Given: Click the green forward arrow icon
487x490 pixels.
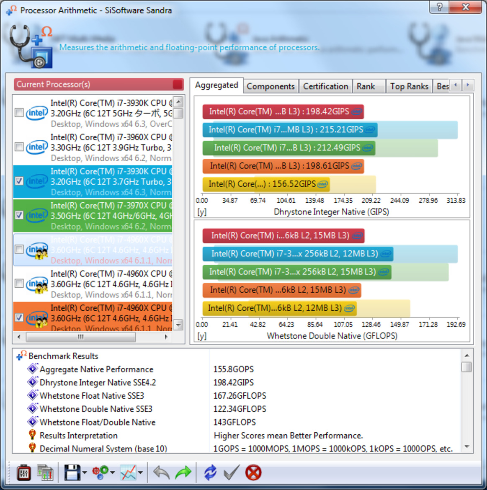Looking at the screenshot, I should tap(183, 472).
